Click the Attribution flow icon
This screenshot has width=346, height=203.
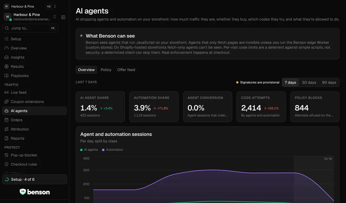pos(6,129)
